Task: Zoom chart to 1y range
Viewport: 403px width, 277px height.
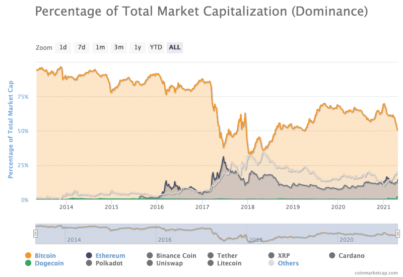Action: (x=137, y=47)
